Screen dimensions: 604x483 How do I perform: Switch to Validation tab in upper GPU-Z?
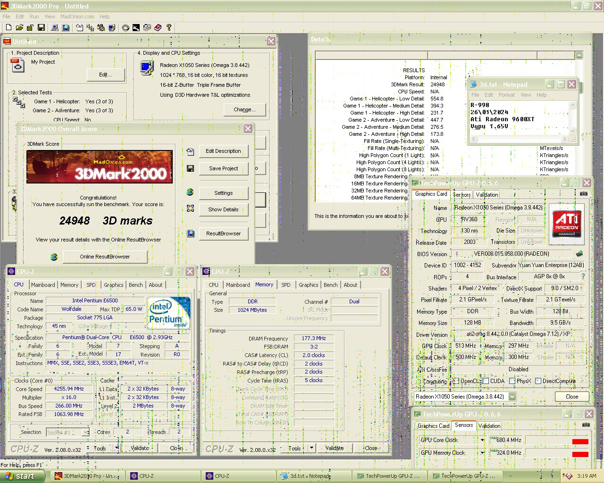(x=487, y=195)
